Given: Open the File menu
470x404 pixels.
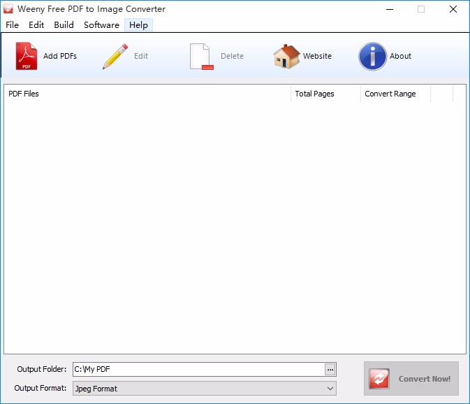Looking at the screenshot, I should click(12, 25).
